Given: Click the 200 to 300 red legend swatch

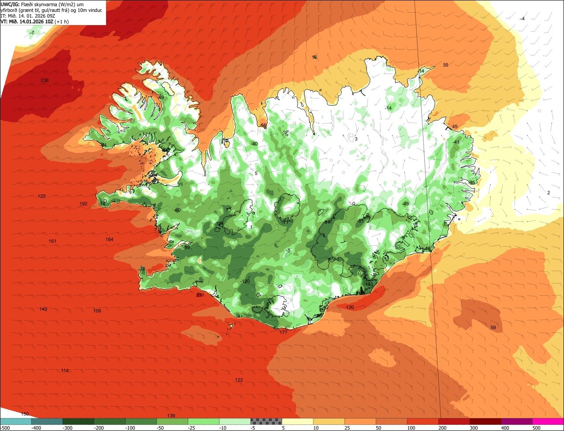Looking at the screenshot, I should pyautogui.click(x=453, y=421).
